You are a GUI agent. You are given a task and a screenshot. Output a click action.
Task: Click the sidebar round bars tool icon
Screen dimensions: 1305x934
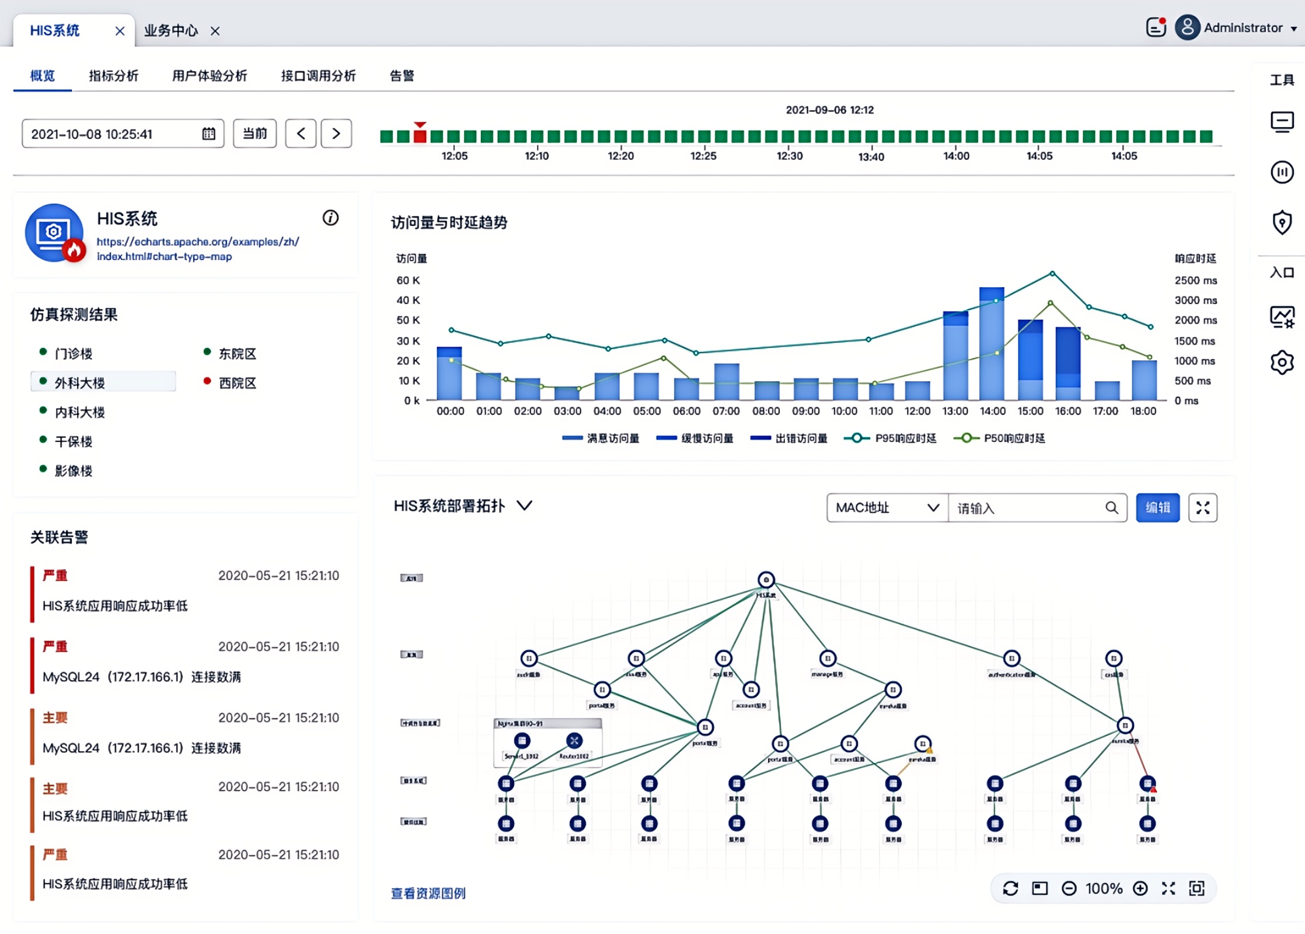coord(1282,172)
